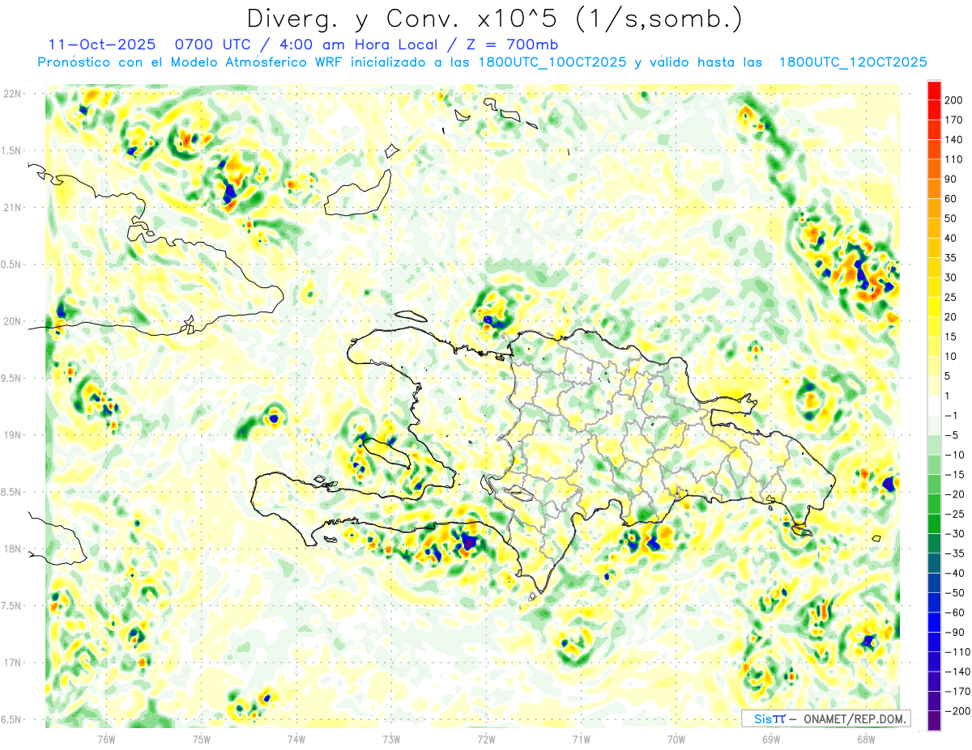The width and height of the screenshot is (972, 750).
Task: Click the '69W' longitude label
Action: (x=771, y=739)
